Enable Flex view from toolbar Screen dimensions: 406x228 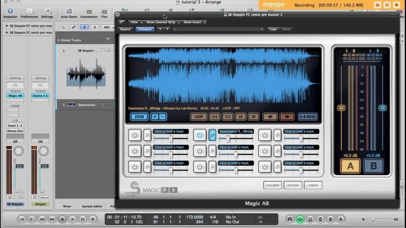(104, 11)
